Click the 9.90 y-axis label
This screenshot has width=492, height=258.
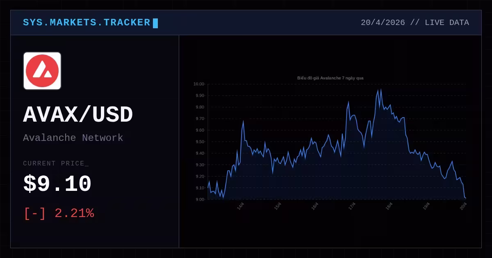point(200,95)
